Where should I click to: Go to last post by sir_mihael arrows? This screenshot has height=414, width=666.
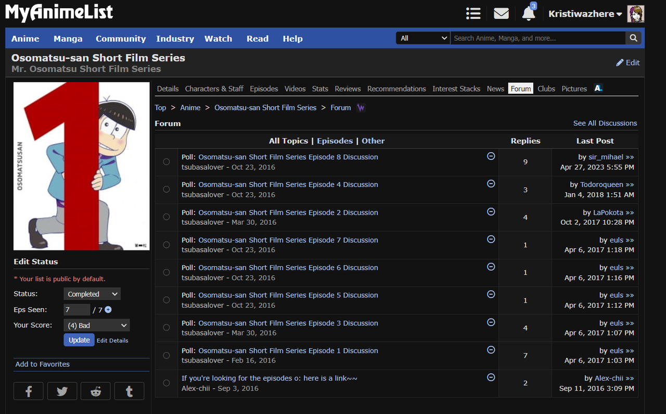(630, 157)
